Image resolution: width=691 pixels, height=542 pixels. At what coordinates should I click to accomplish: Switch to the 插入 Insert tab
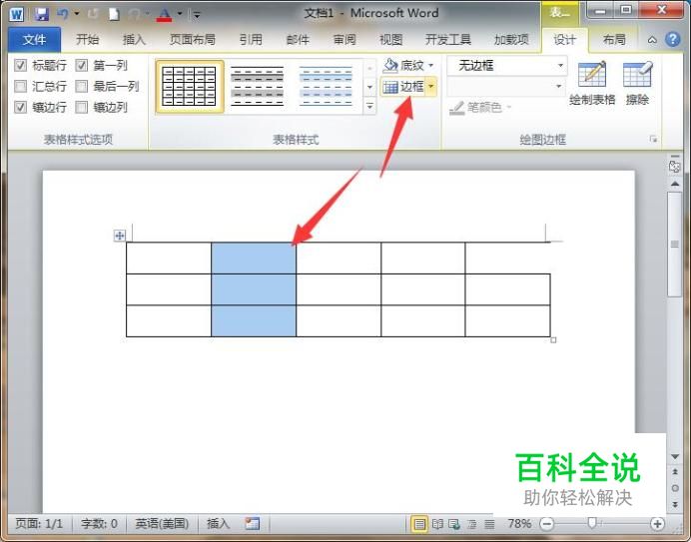(x=134, y=40)
